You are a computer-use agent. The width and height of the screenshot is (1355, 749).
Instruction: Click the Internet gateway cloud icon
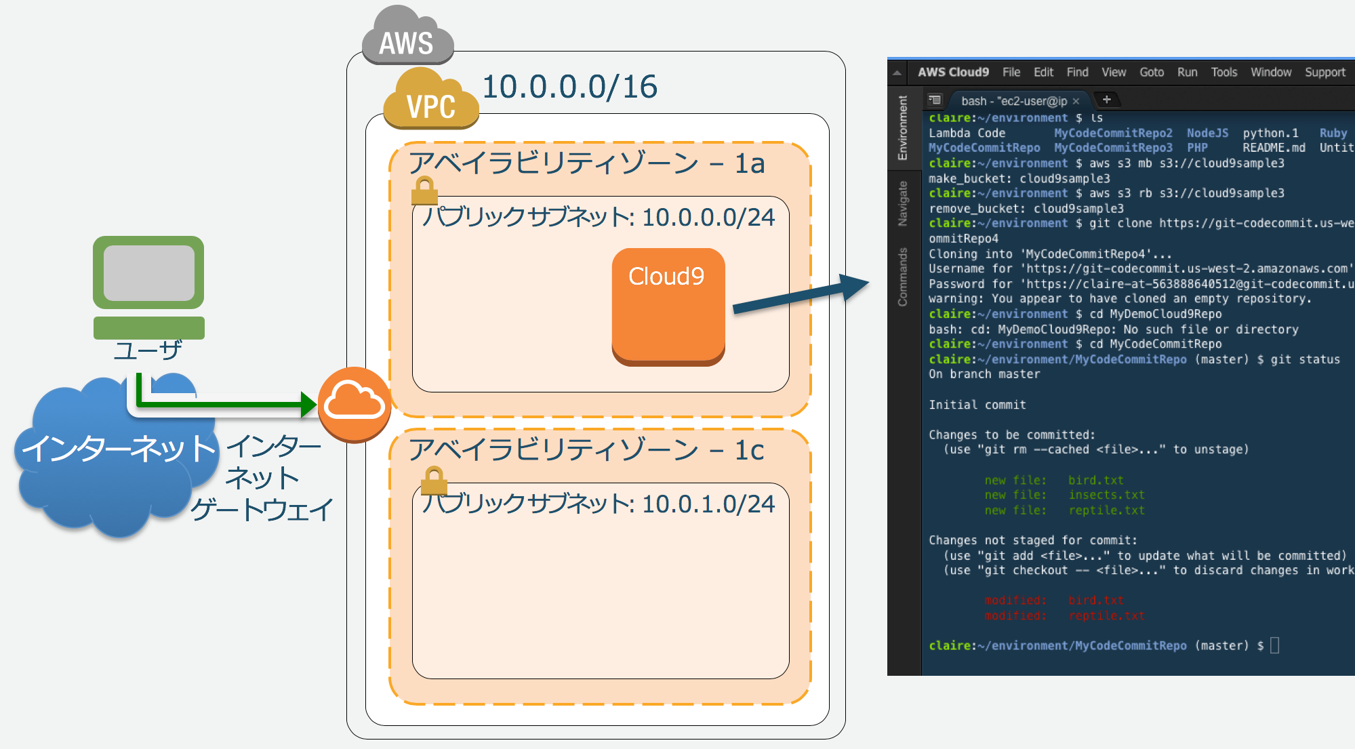pos(355,405)
